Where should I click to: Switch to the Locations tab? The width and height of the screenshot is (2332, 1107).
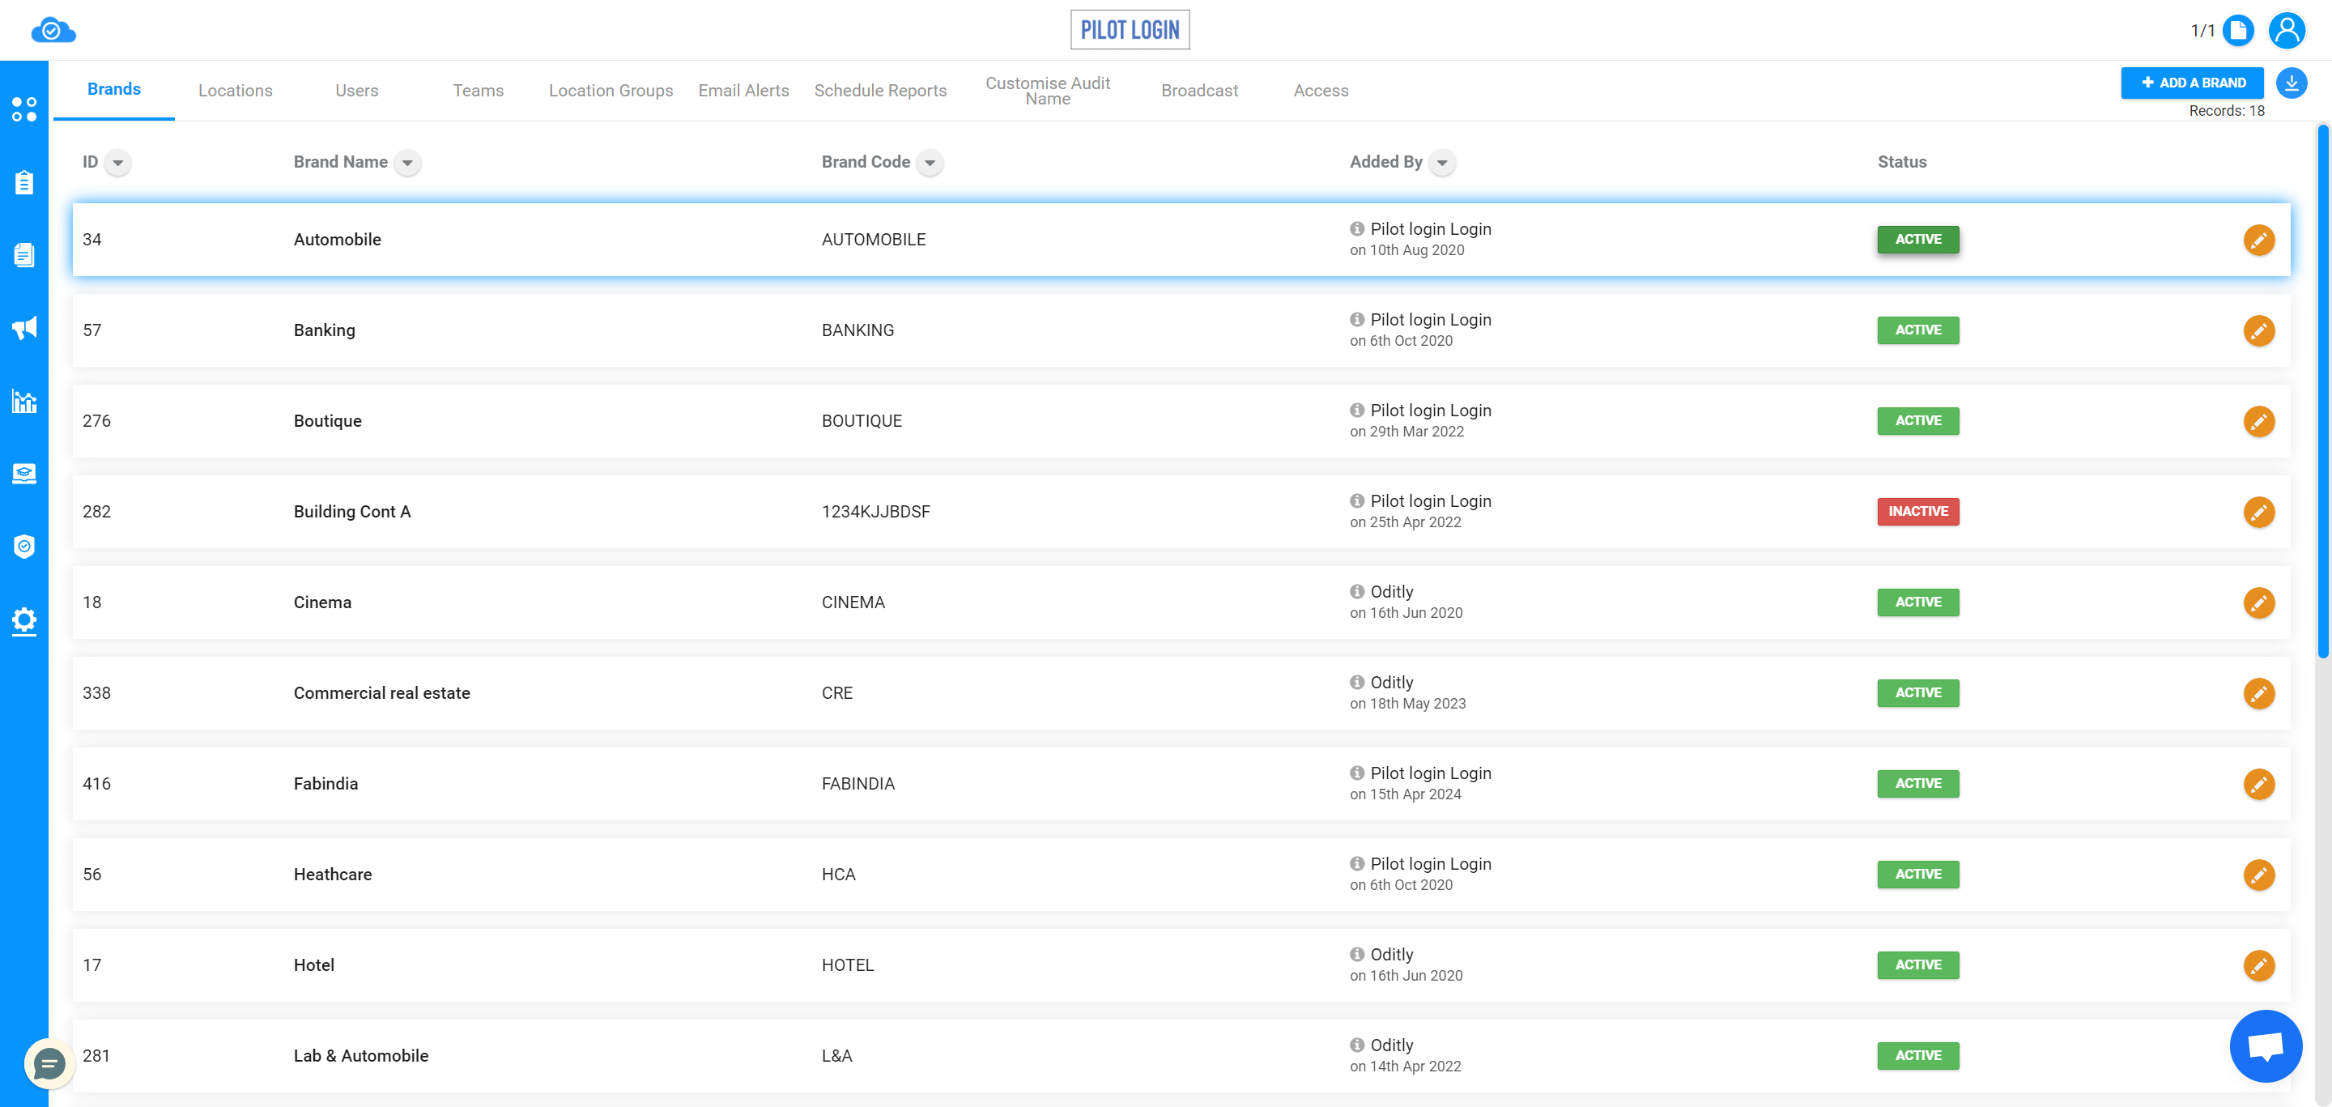(x=236, y=91)
